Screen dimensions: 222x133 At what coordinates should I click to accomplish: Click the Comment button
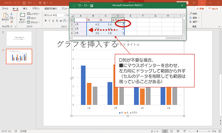(x=213, y=9)
